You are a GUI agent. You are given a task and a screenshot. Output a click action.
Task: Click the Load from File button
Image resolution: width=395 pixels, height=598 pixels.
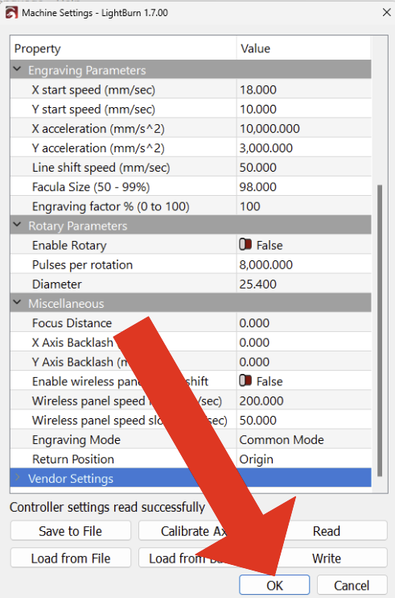point(71,558)
